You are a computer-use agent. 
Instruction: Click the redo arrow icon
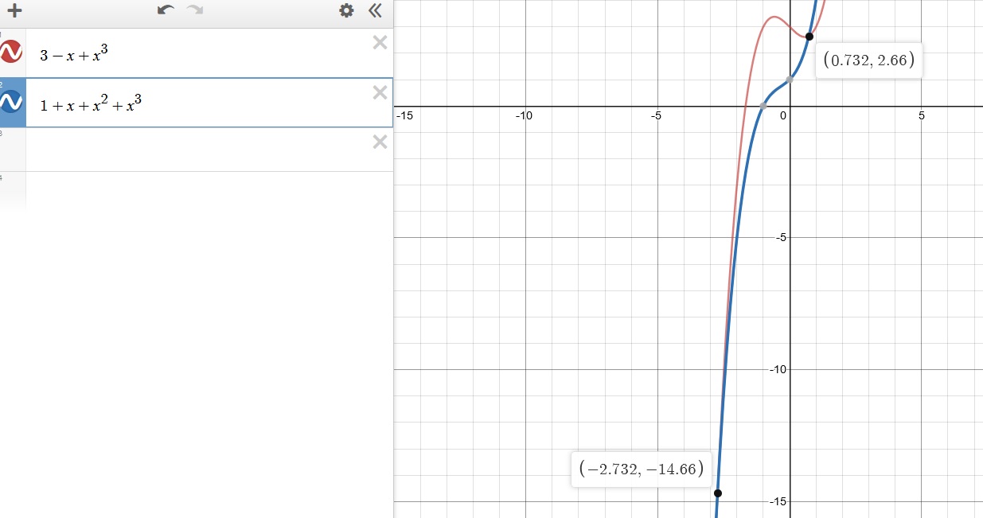pyautogui.click(x=194, y=10)
